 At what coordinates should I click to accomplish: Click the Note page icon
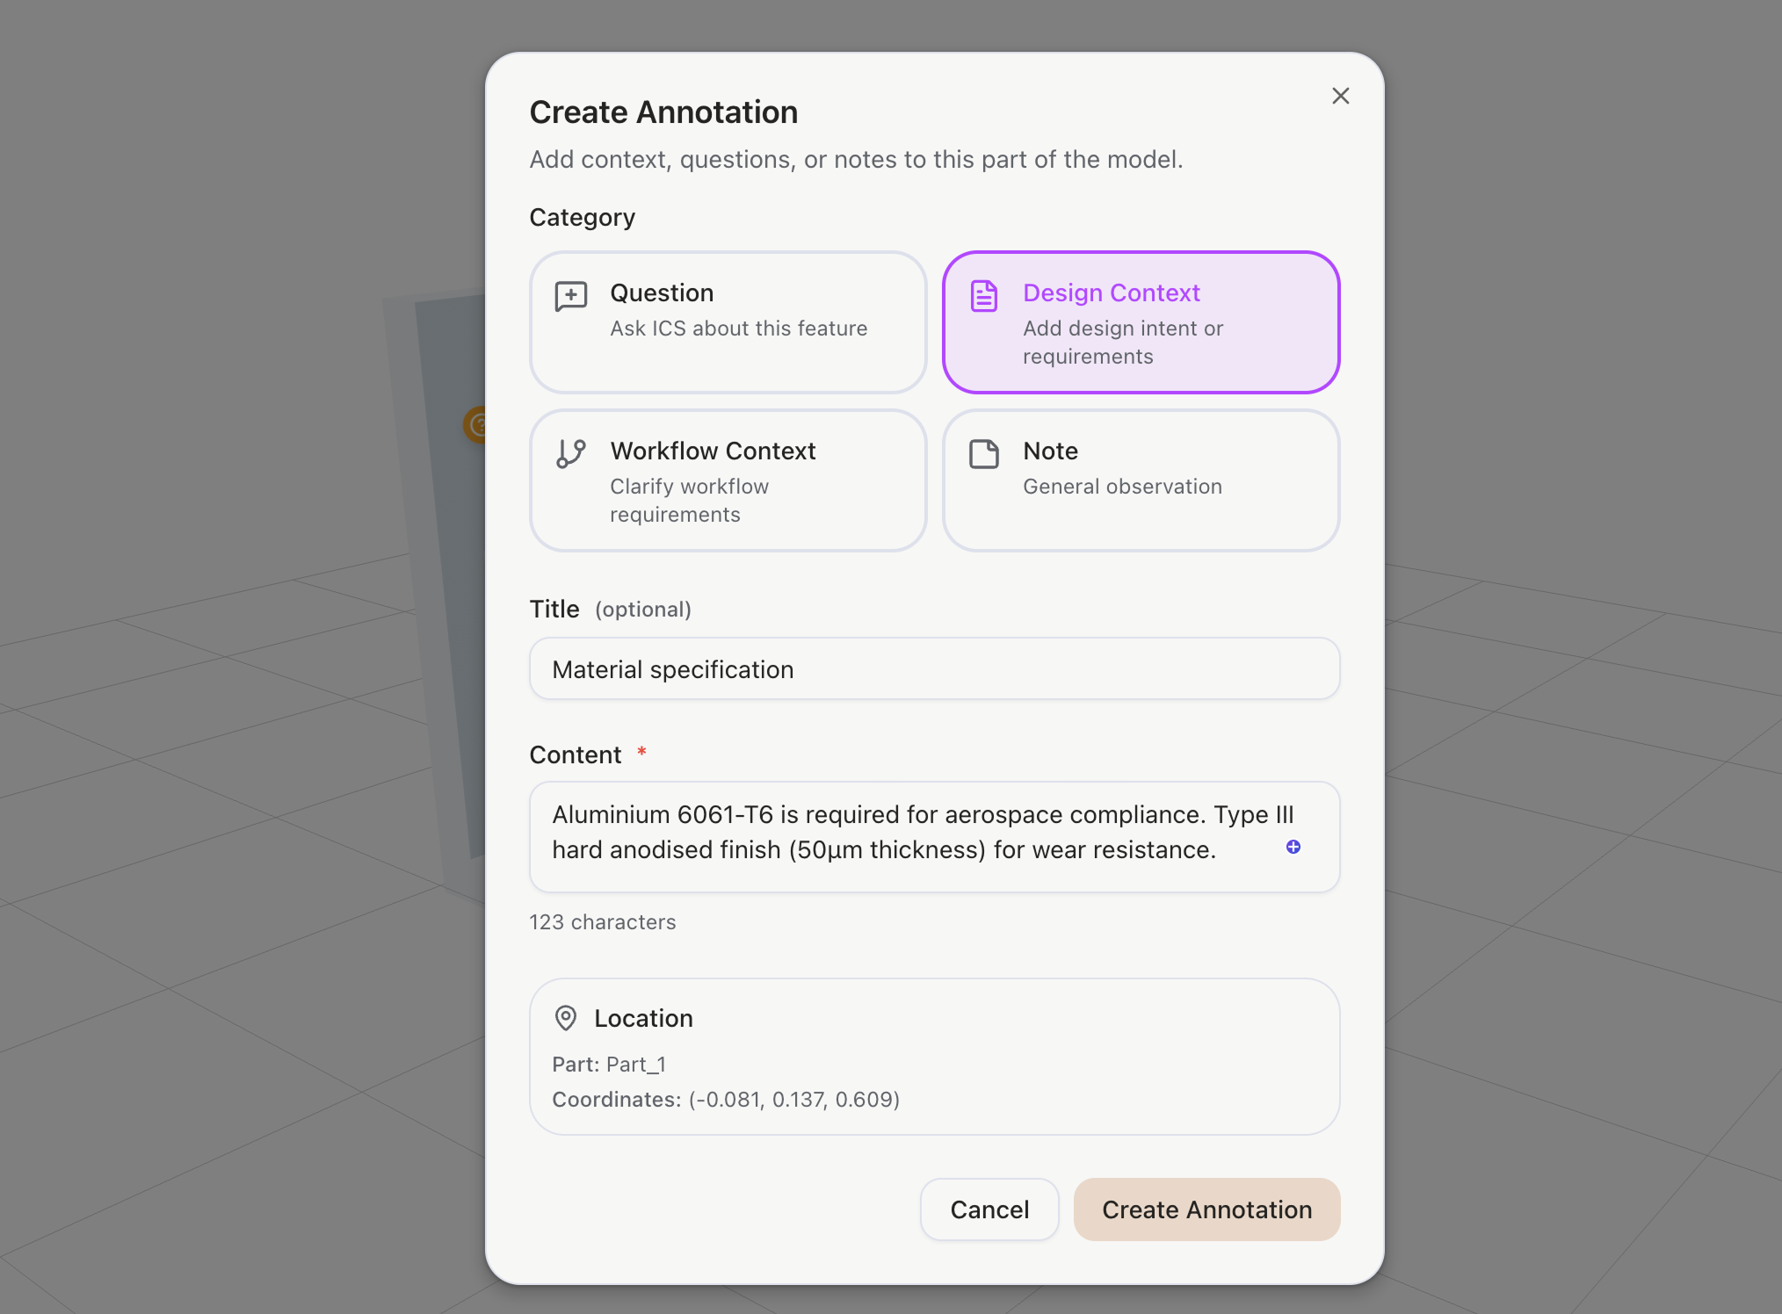click(983, 454)
